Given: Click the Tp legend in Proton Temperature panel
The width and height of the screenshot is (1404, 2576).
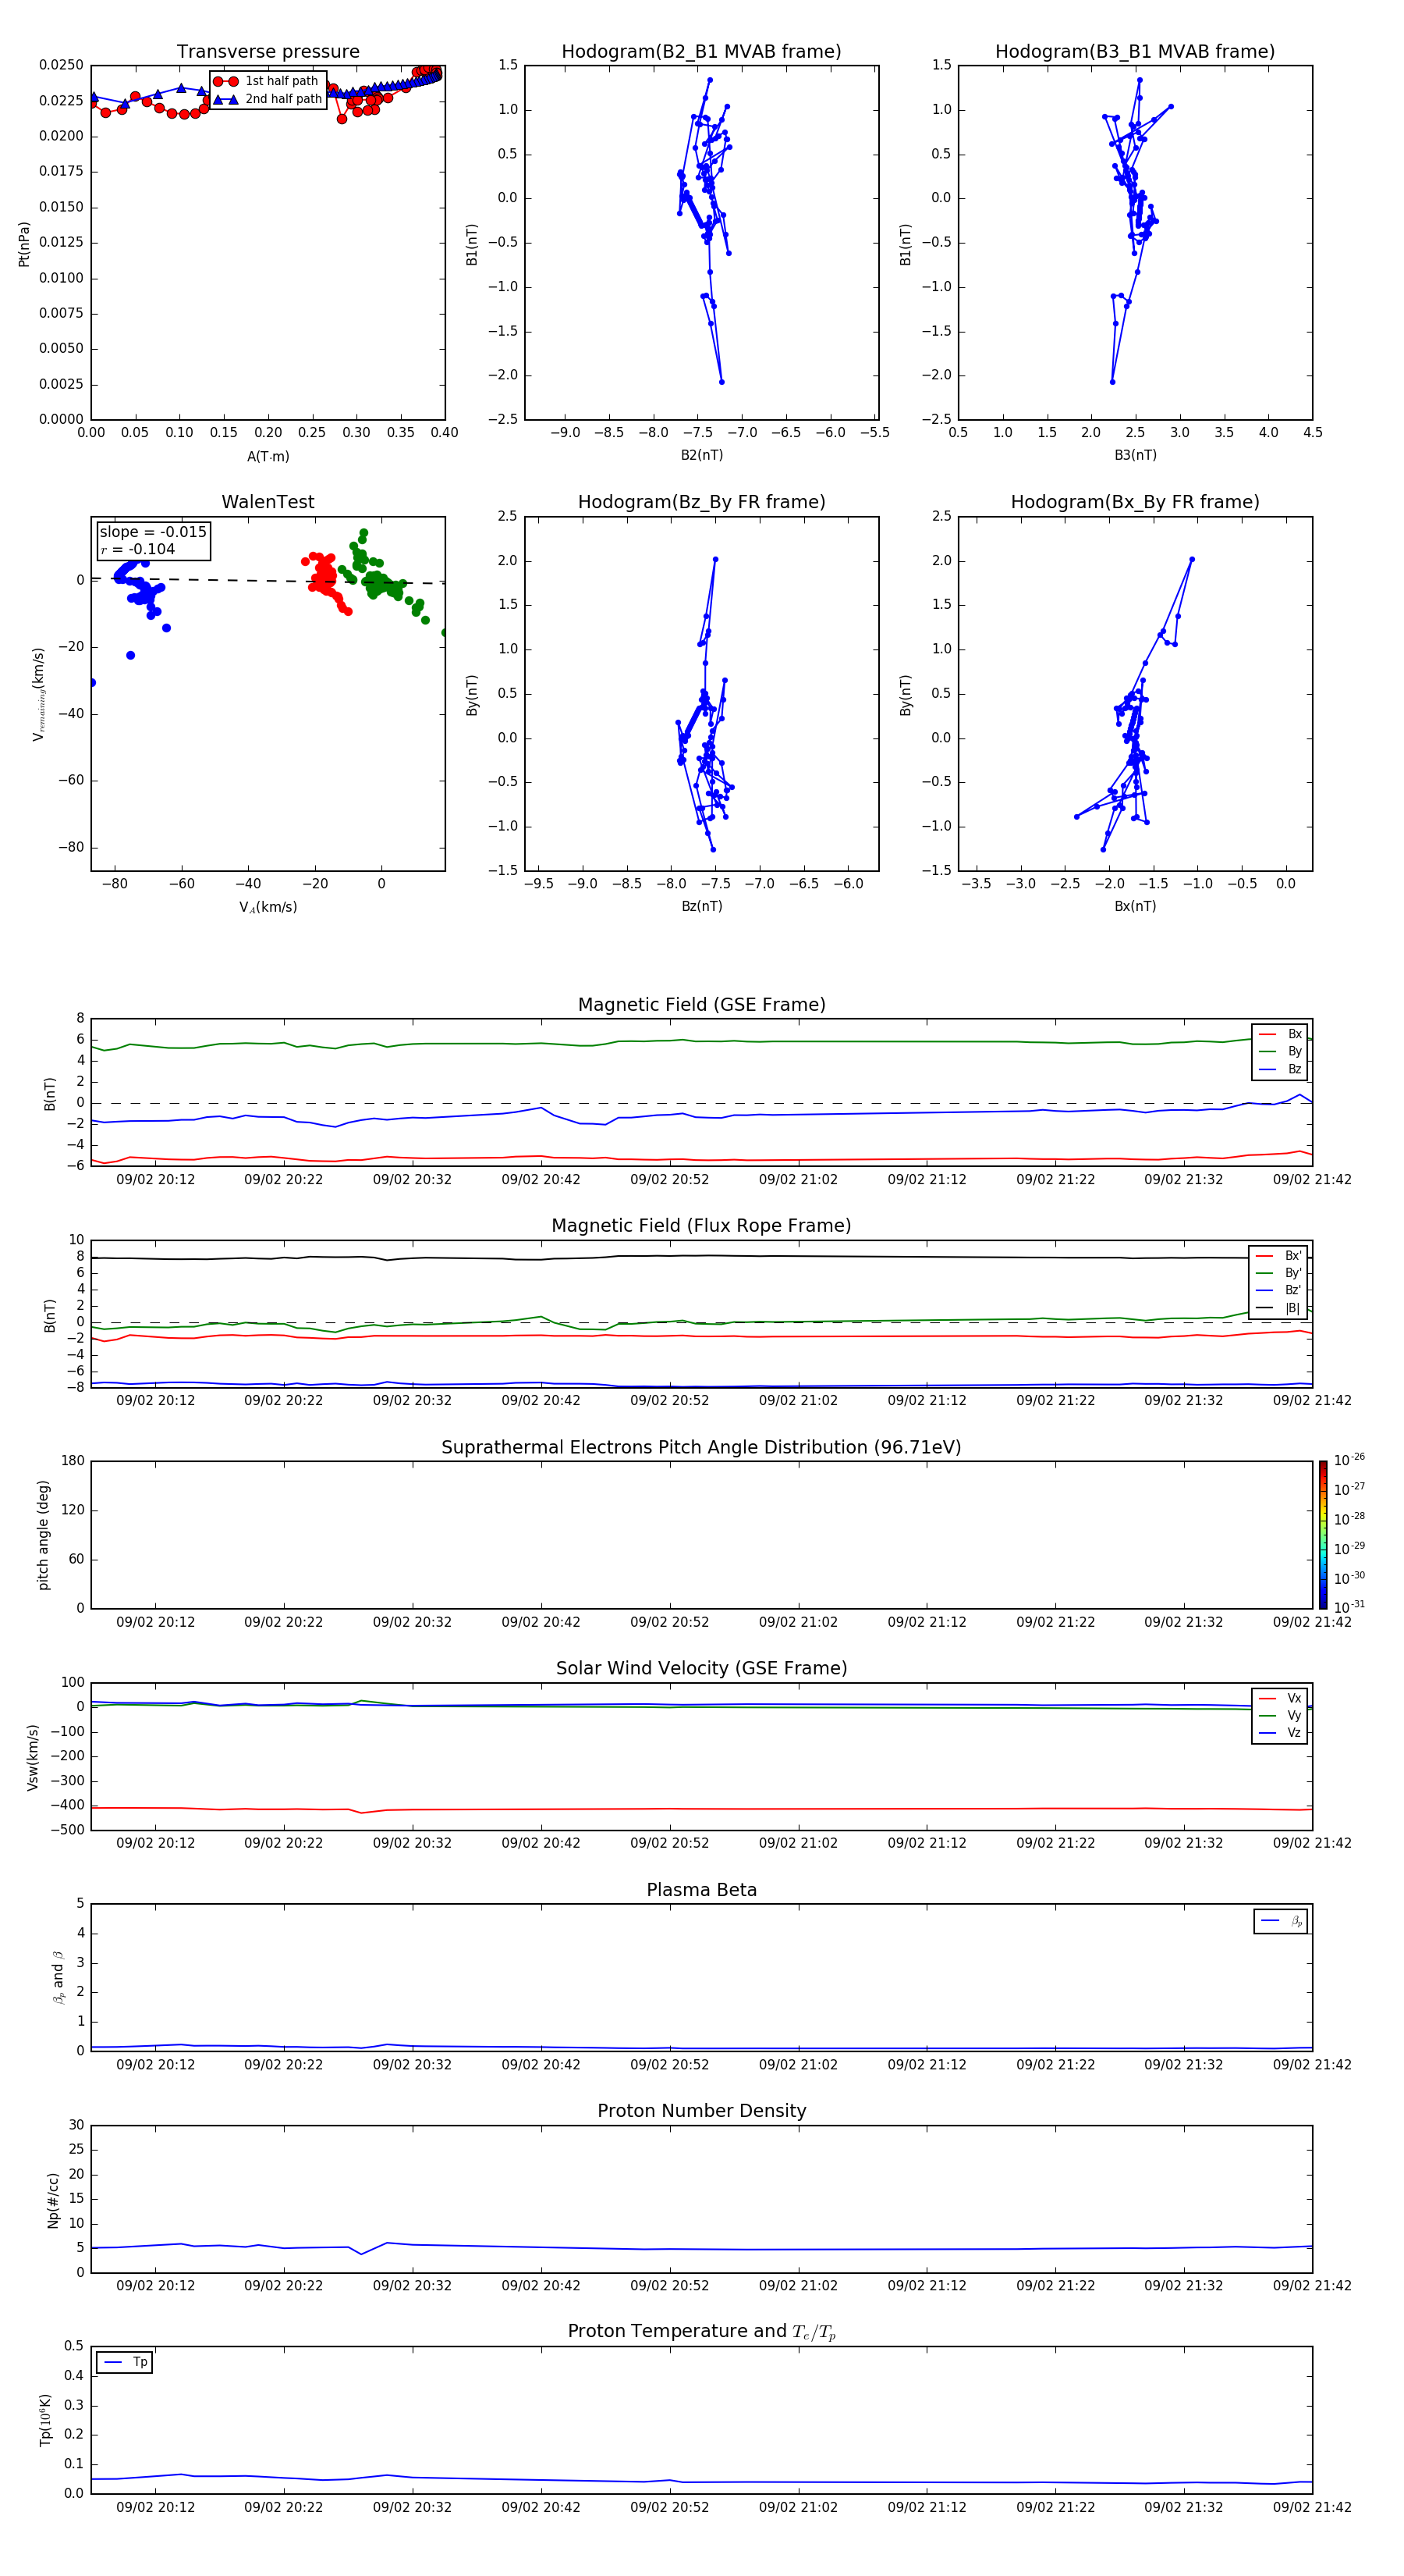Looking at the screenshot, I should [125, 2362].
